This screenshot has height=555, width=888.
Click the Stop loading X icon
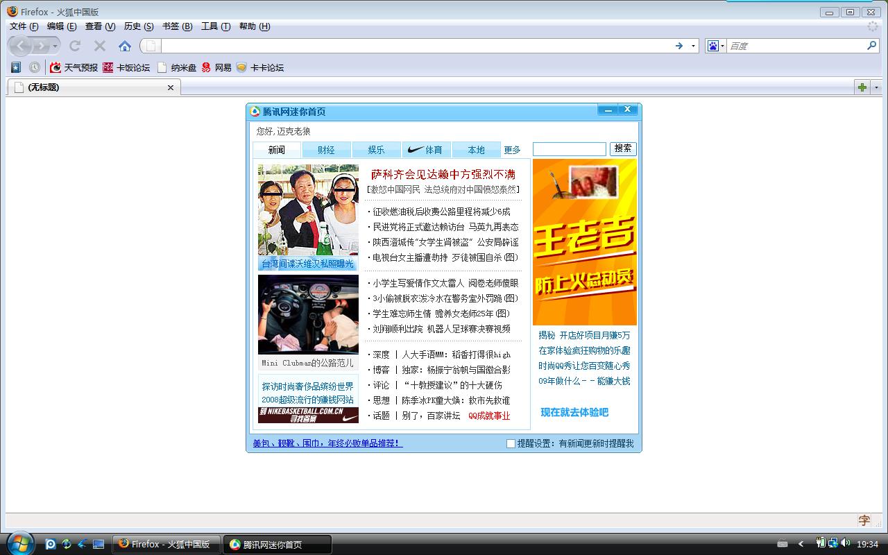coord(100,46)
